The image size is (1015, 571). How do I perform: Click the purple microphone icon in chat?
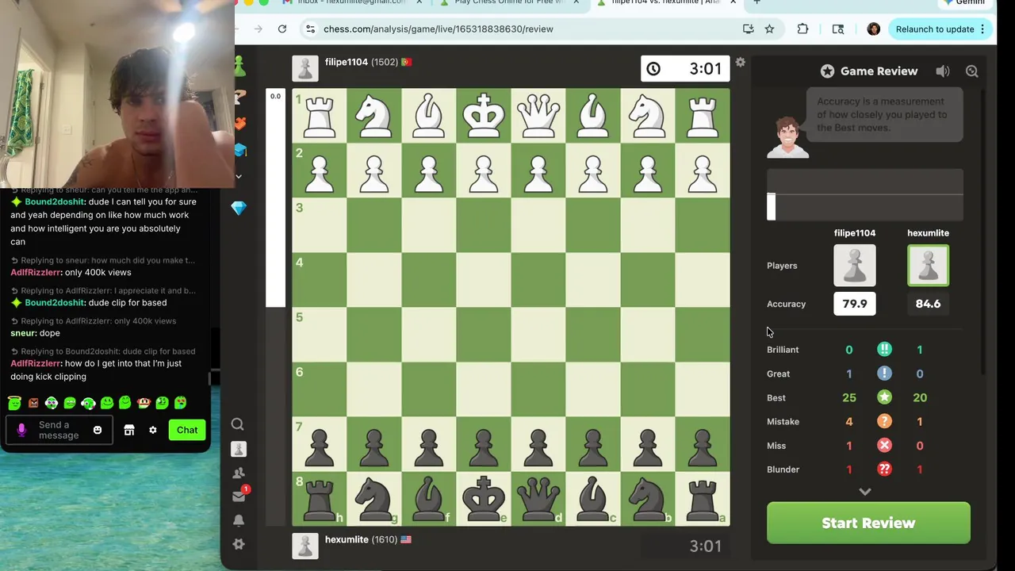coord(21,430)
